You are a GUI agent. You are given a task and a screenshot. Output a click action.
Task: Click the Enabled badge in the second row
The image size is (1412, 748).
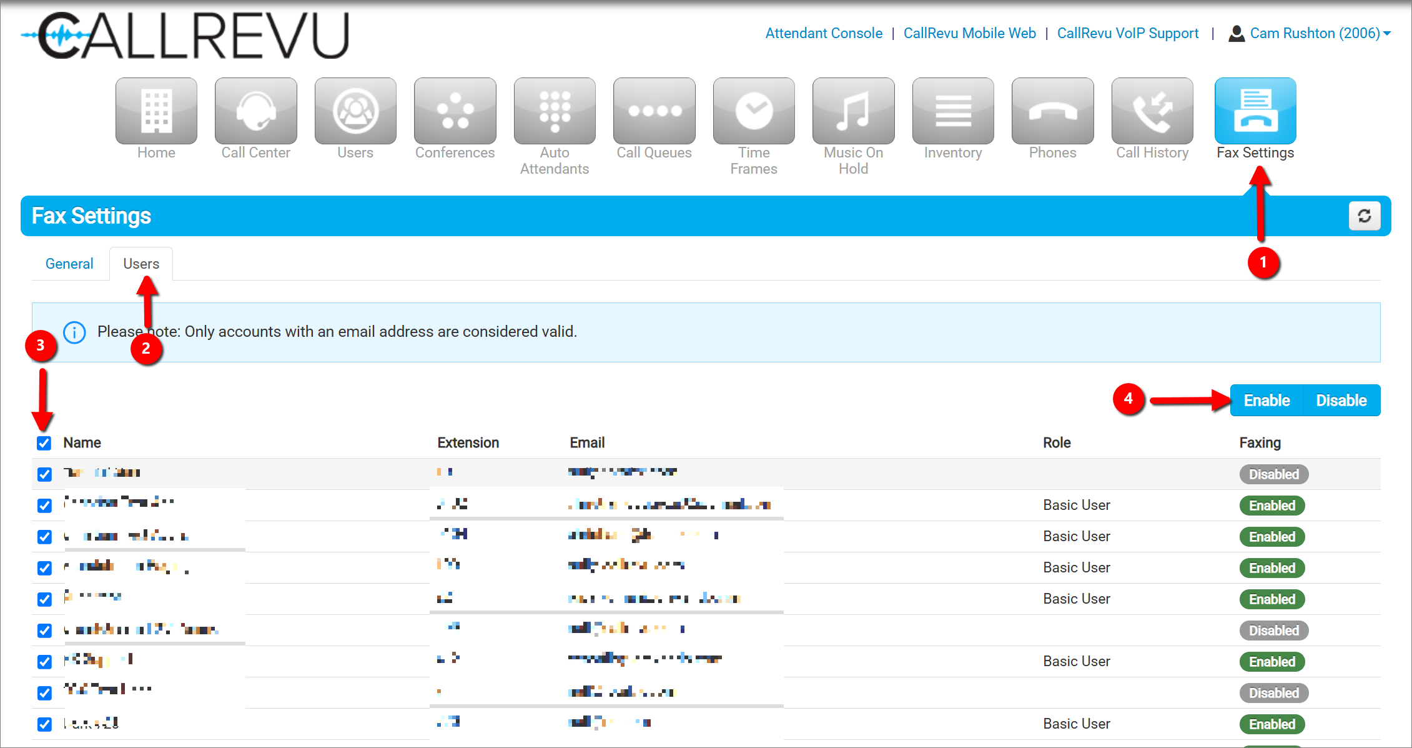pos(1272,506)
